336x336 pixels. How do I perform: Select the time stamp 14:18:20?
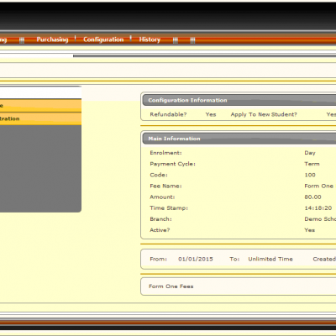[x=318, y=208]
